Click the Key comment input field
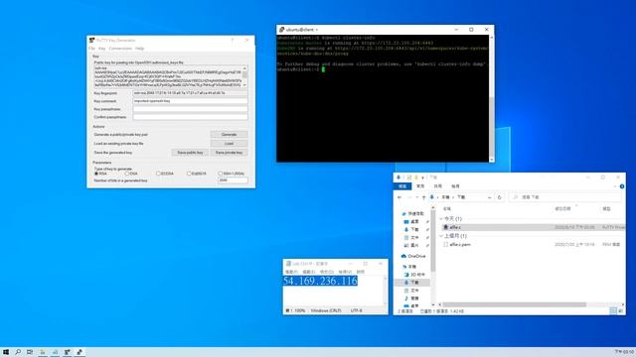 click(190, 101)
